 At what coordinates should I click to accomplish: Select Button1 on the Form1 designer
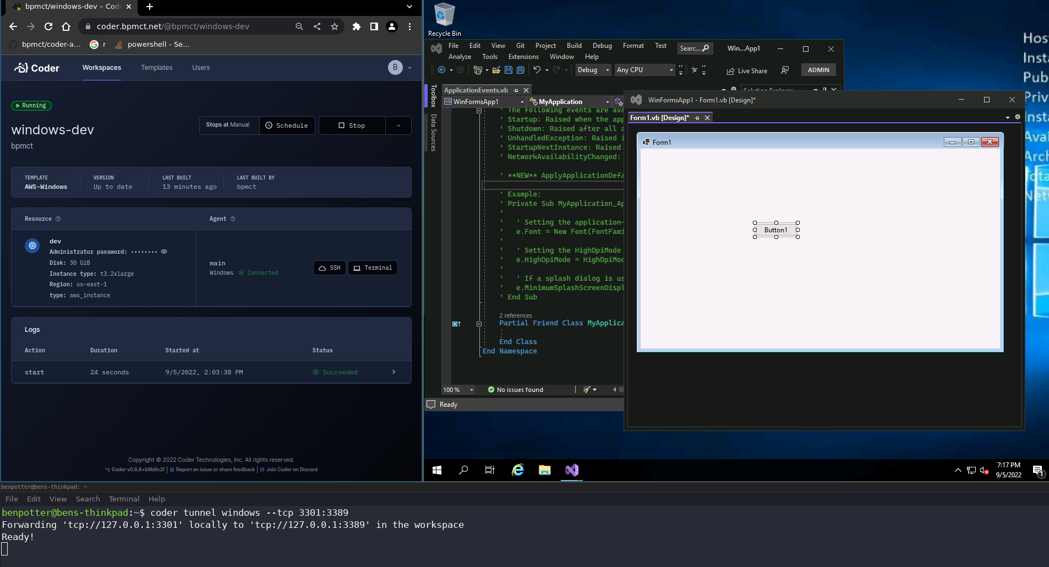(x=776, y=230)
